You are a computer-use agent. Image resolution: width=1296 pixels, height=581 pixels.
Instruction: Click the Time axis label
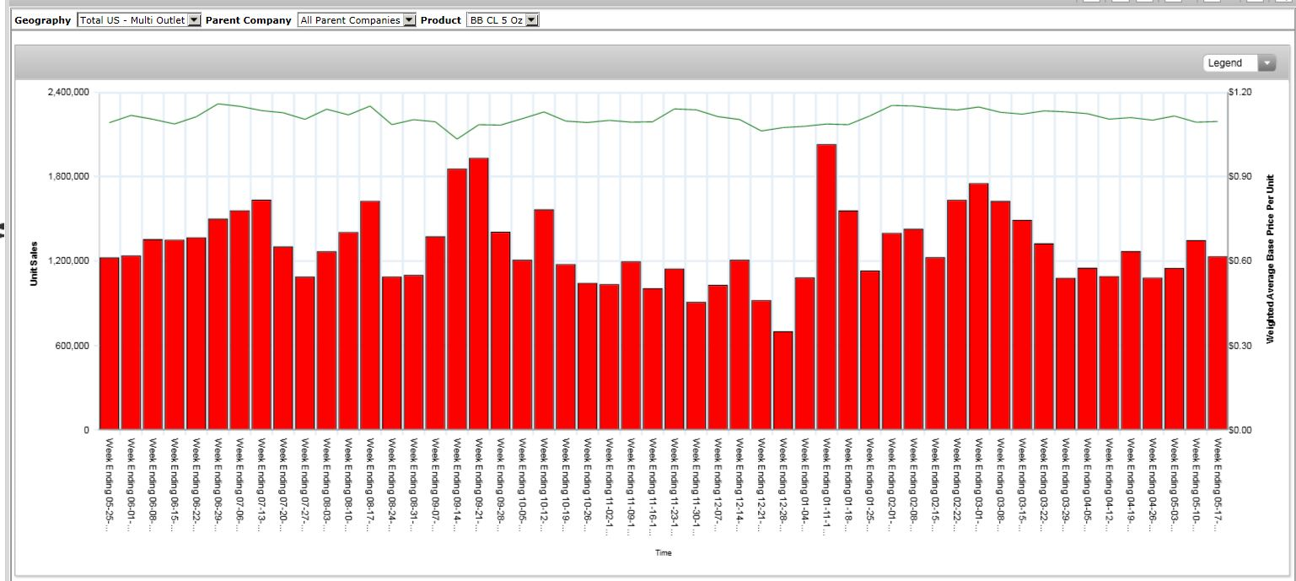[x=664, y=553]
